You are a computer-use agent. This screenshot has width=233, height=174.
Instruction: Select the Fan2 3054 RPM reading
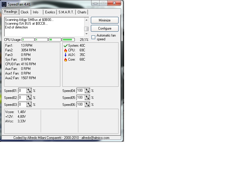click(20, 50)
